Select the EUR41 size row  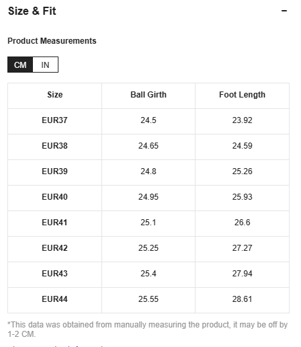point(148,223)
